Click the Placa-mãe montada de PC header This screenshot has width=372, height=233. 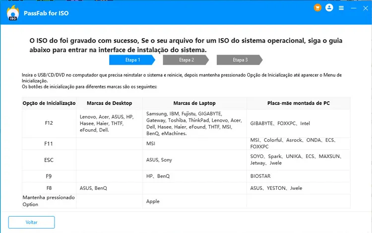tap(298, 103)
